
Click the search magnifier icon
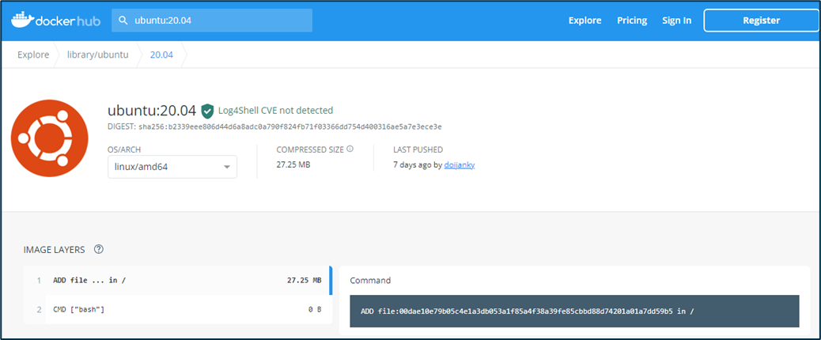(x=123, y=21)
